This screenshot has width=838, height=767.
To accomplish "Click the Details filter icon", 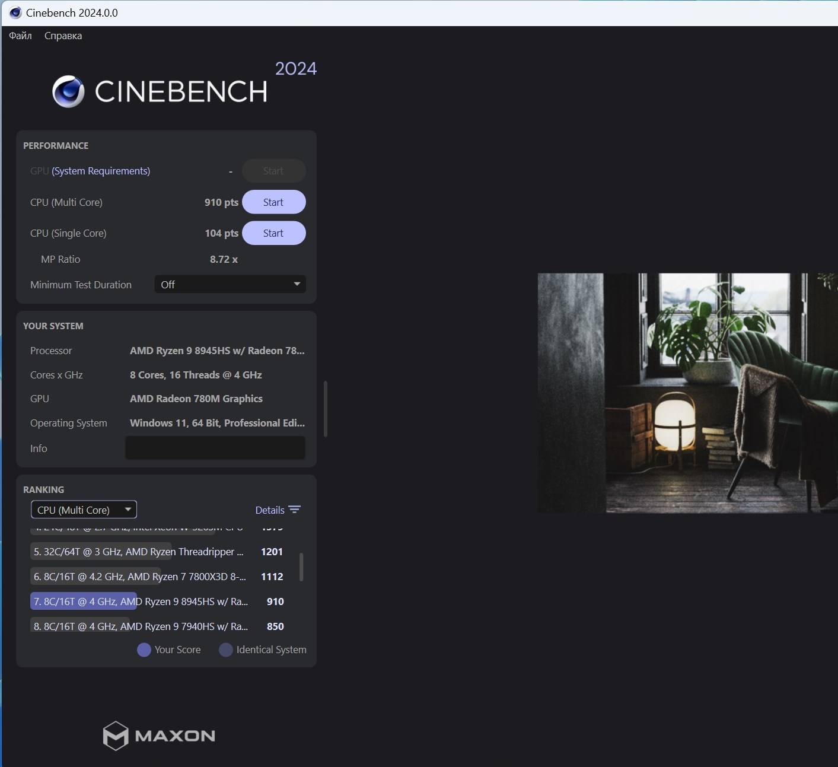I will (x=295, y=510).
